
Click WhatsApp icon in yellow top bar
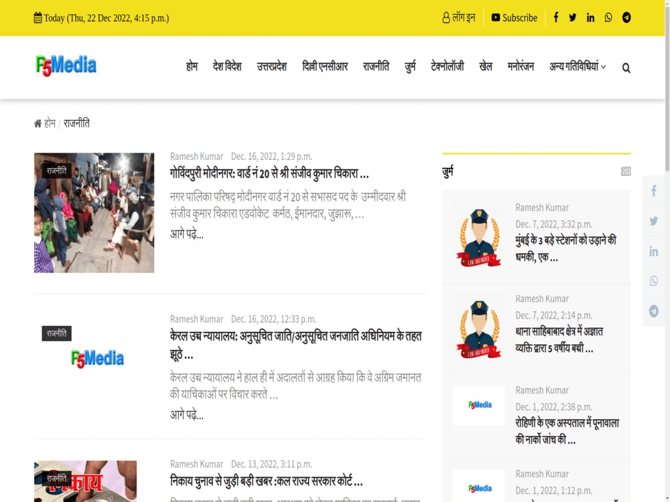point(608,17)
